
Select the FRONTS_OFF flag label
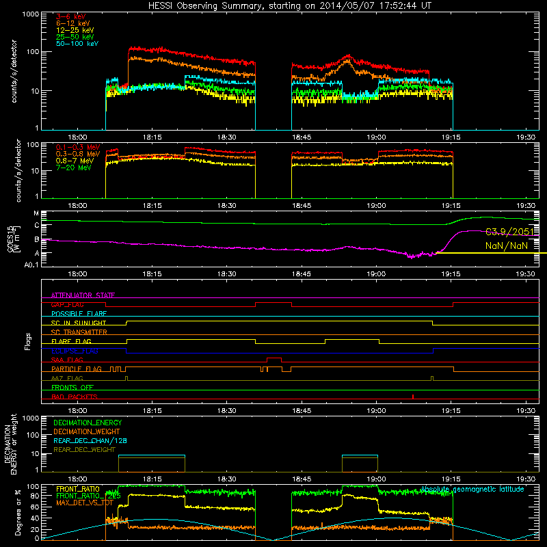(72, 388)
